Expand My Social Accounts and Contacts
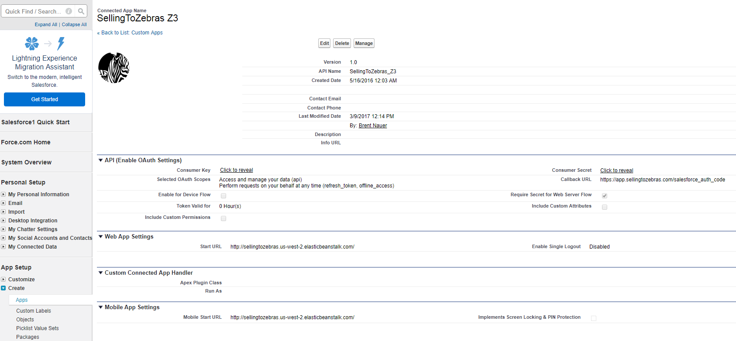Viewport: 736px width, 341px height. click(x=3, y=238)
